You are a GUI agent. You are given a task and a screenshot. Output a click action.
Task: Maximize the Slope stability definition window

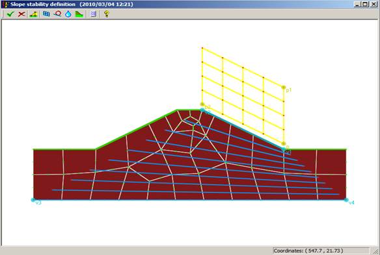click(x=366, y=4)
